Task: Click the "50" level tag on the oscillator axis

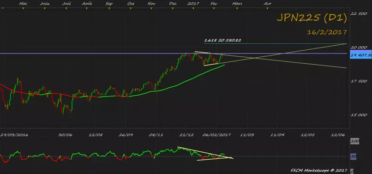Action: 354,156
